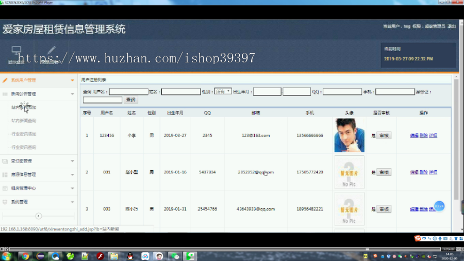
Task: Click the Sogou input method icon
Action: pos(418,238)
